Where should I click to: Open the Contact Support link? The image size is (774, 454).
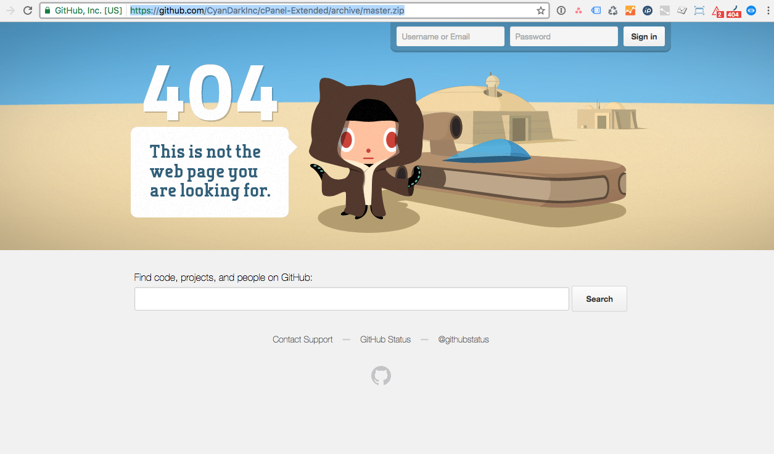[303, 339]
